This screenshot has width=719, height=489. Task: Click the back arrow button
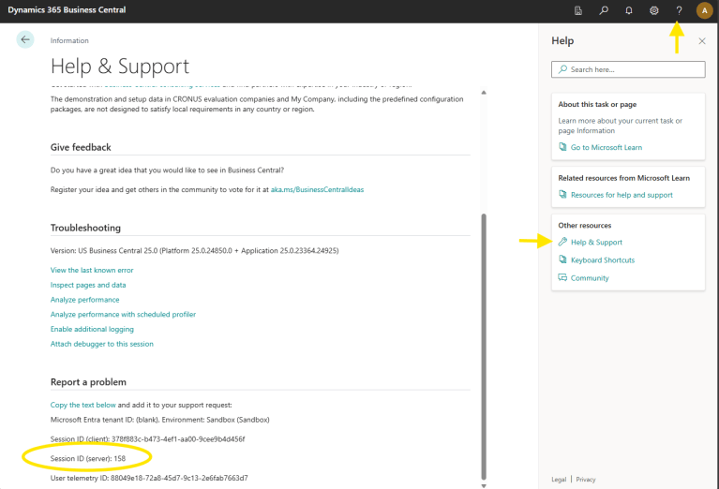(25, 39)
